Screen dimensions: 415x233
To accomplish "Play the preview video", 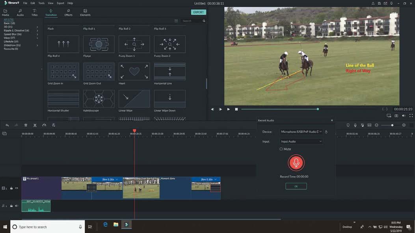I will 229,109.
